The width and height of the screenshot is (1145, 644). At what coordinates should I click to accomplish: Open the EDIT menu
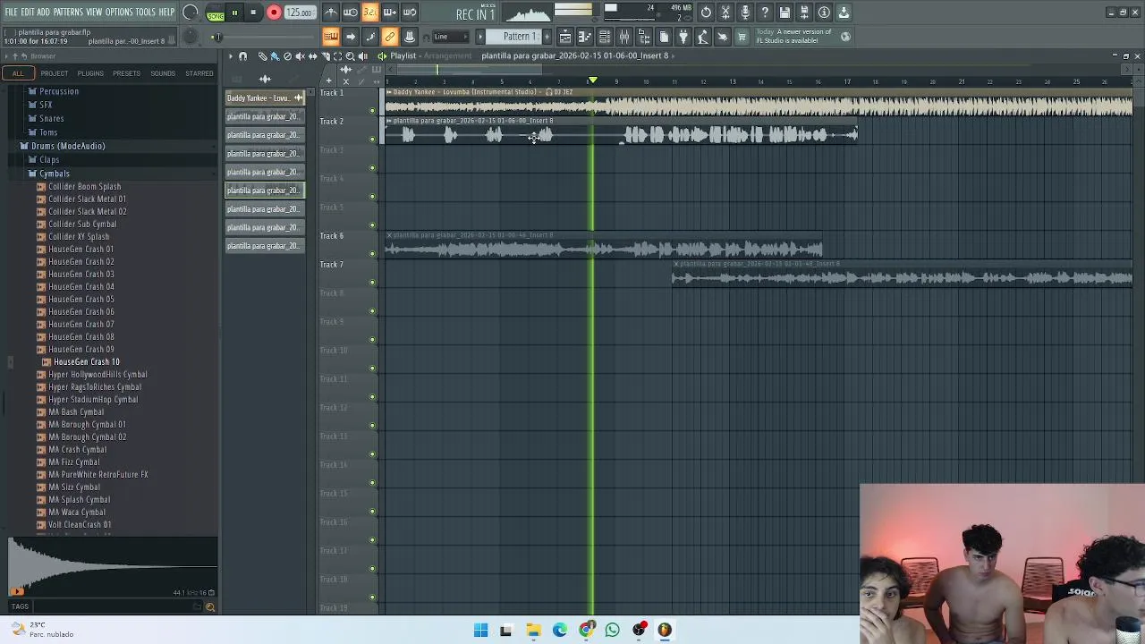click(x=28, y=12)
